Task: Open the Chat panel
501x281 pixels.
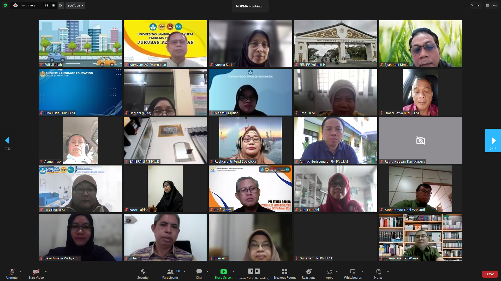Action: [199, 274]
